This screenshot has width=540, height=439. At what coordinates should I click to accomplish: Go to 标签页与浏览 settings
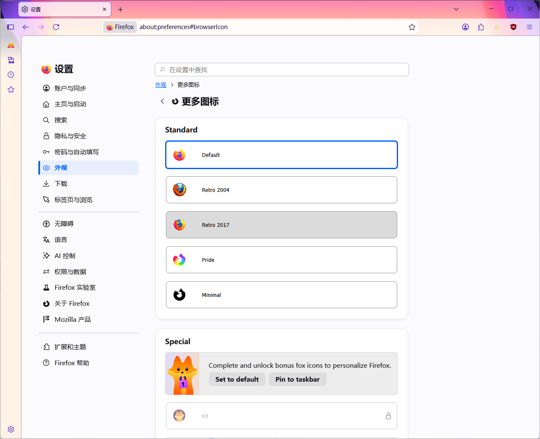click(88, 200)
